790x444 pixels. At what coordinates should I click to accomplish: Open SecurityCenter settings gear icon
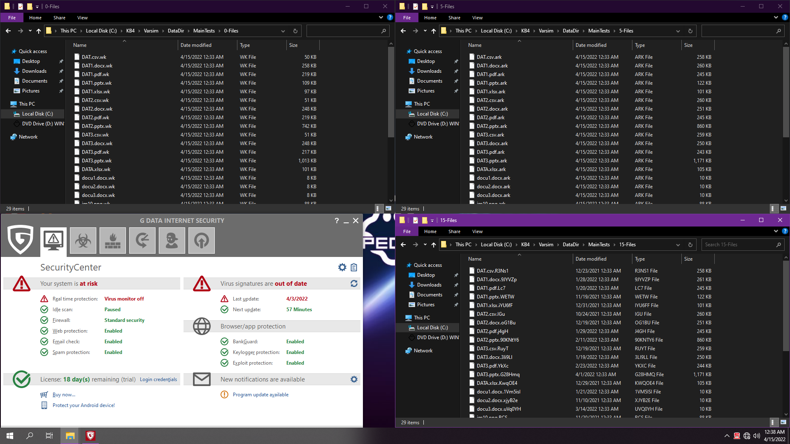click(342, 268)
